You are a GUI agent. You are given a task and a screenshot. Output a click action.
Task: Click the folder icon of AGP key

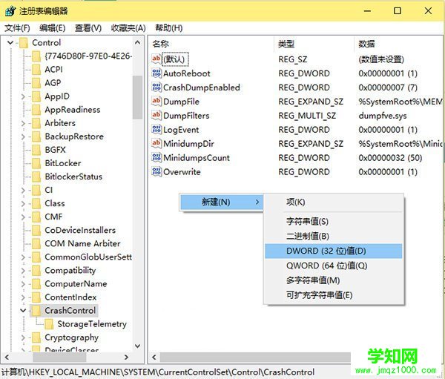point(36,83)
